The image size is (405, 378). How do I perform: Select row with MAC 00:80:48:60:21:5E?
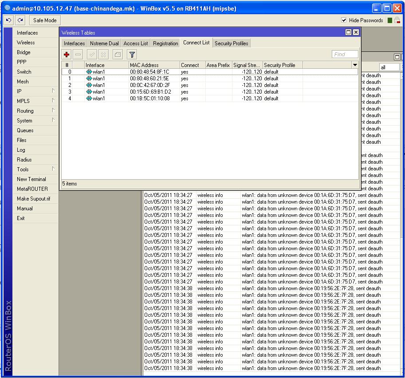(x=210, y=79)
